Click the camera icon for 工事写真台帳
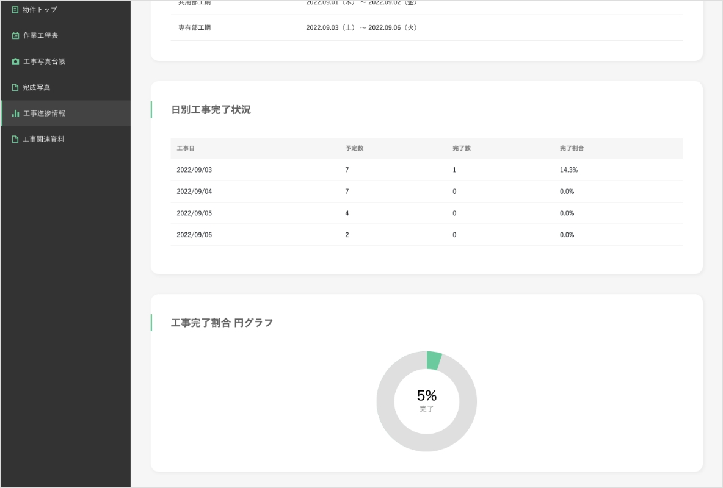723x488 pixels. coord(15,62)
